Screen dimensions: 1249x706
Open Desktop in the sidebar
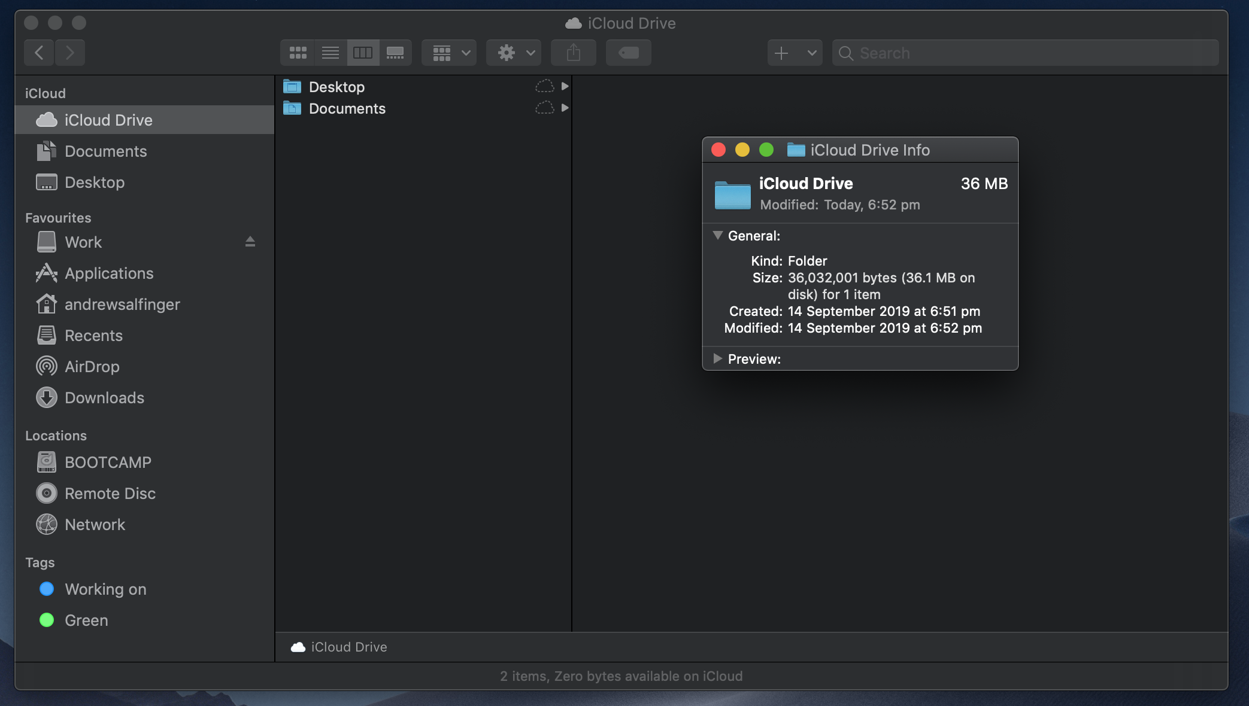[x=144, y=182]
